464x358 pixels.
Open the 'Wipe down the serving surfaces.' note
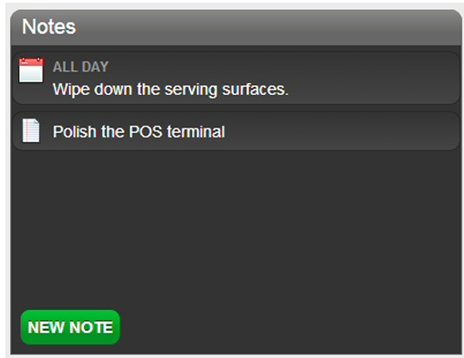[x=171, y=89]
